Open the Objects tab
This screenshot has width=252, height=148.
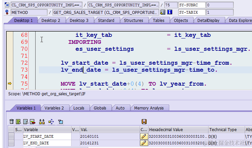pos(181,20)
